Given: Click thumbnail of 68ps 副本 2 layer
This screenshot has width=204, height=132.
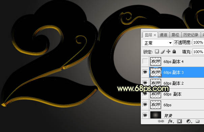Looking at the screenshot, I should coord(156,83).
